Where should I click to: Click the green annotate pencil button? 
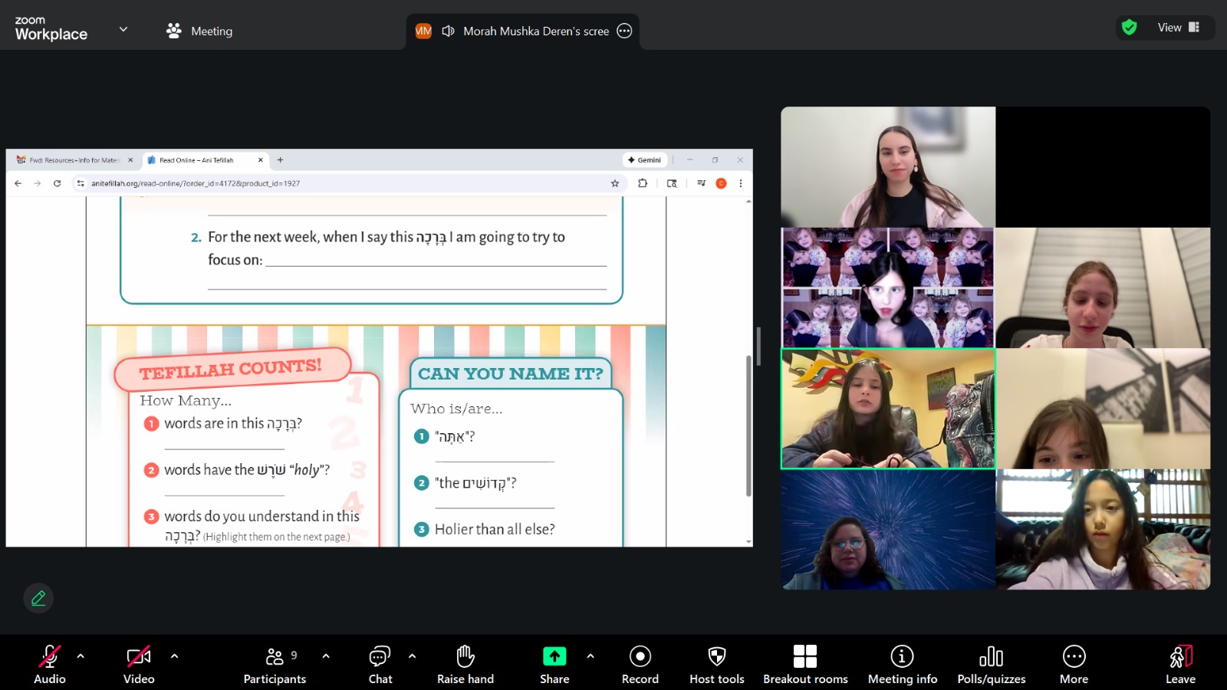[38, 598]
